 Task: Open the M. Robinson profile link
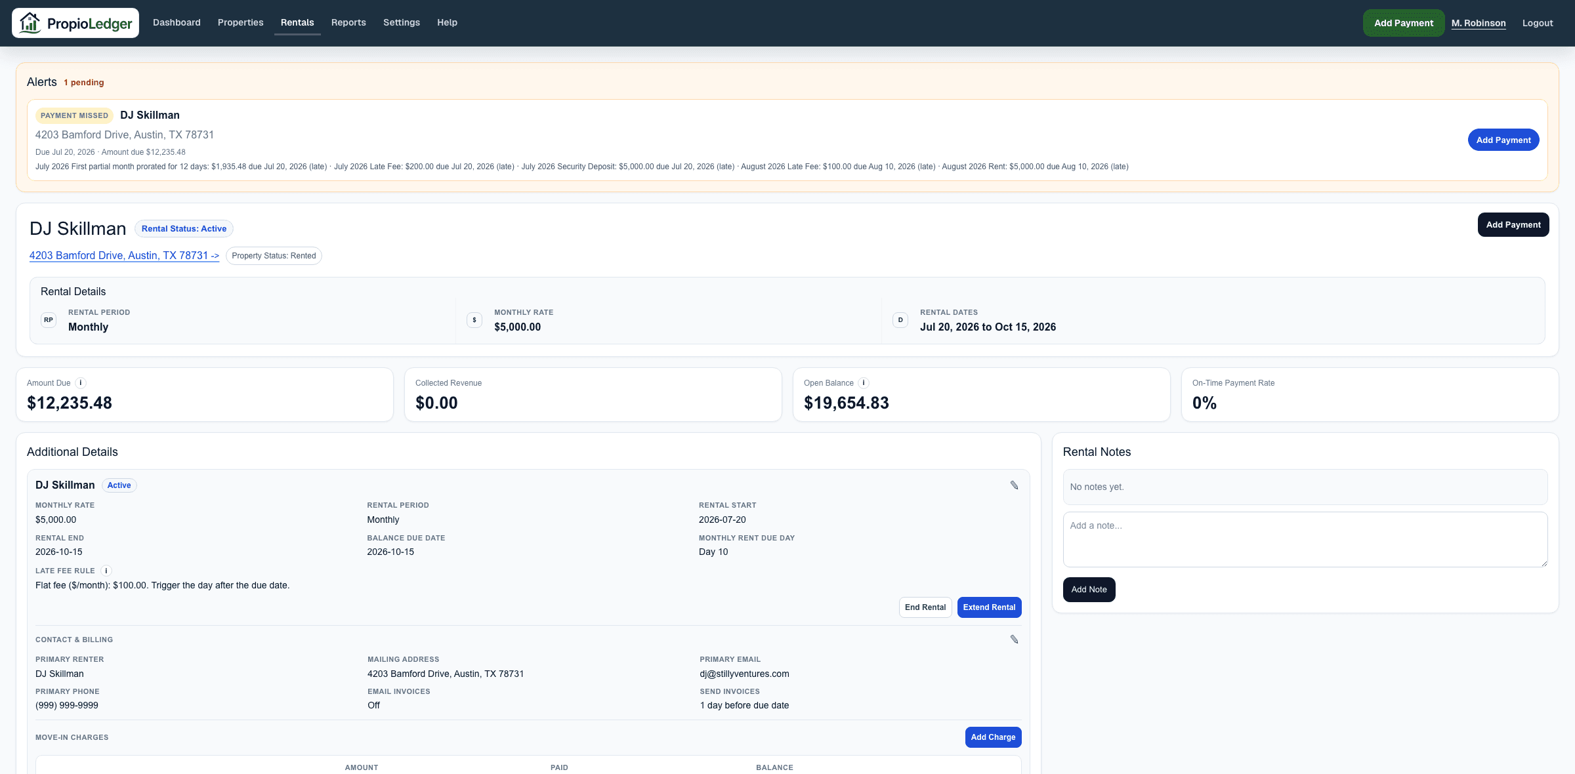[x=1479, y=23]
